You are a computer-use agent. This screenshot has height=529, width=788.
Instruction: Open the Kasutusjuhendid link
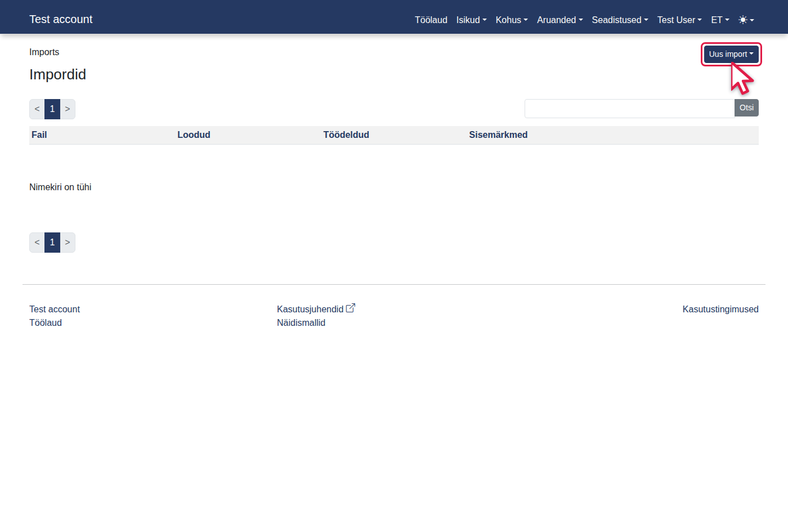click(310, 309)
